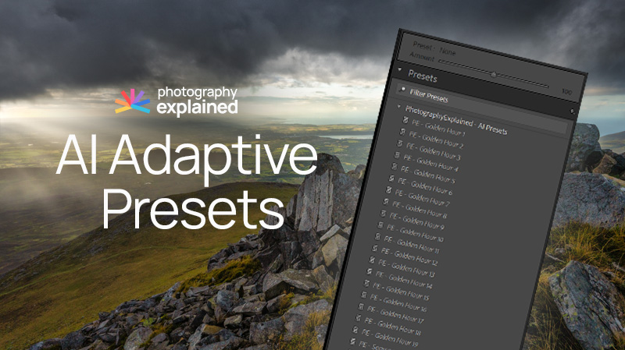
Task: Click the preset icon beside Golden Hour 3
Action: point(399,143)
